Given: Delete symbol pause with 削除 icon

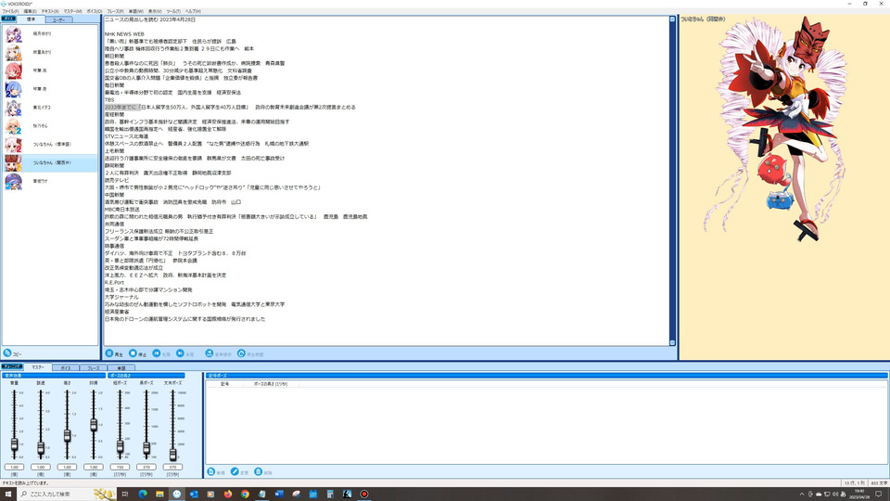Looking at the screenshot, I should pyautogui.click(x=259, y=471).
